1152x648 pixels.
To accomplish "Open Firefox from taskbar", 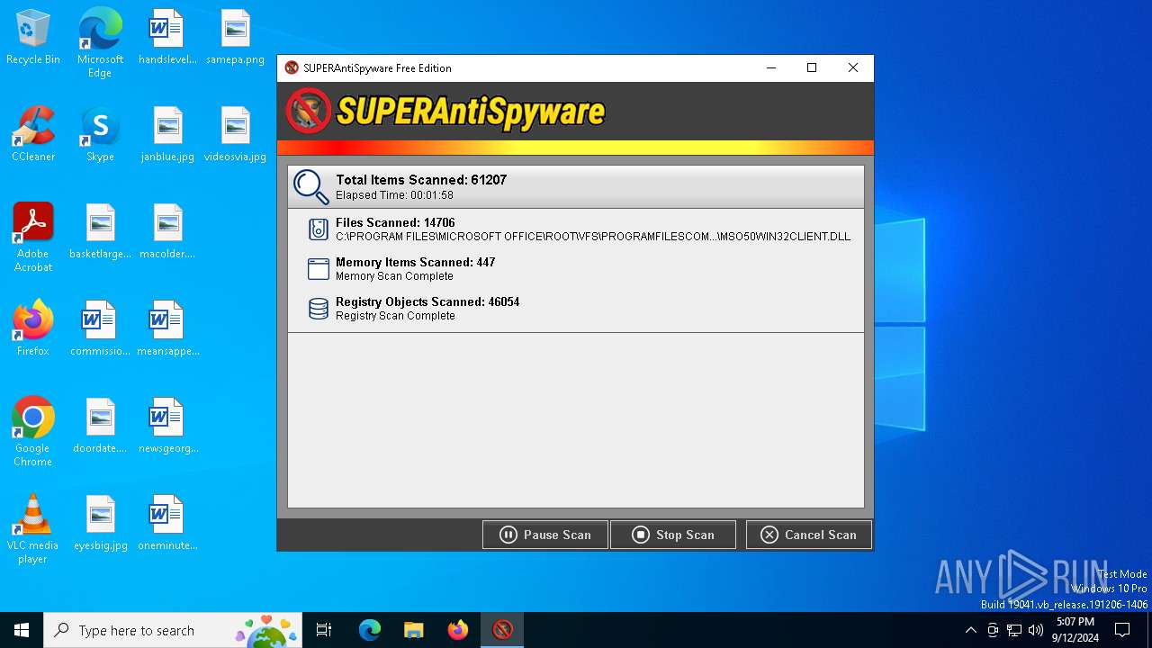I will (458, 630).
